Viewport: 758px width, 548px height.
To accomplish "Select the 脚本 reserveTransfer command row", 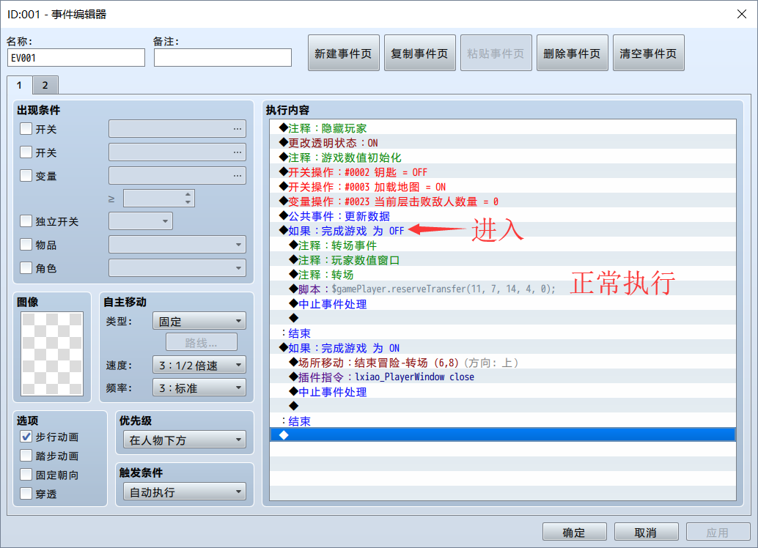I will (x=503, y=289).
